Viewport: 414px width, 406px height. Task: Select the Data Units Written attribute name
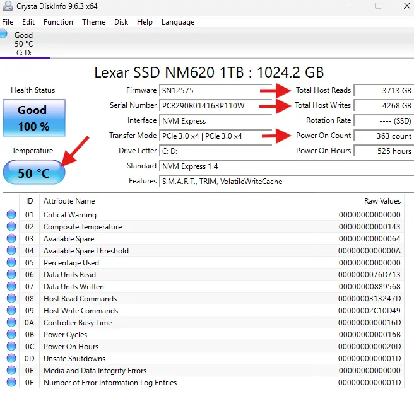tap(74, 286)
